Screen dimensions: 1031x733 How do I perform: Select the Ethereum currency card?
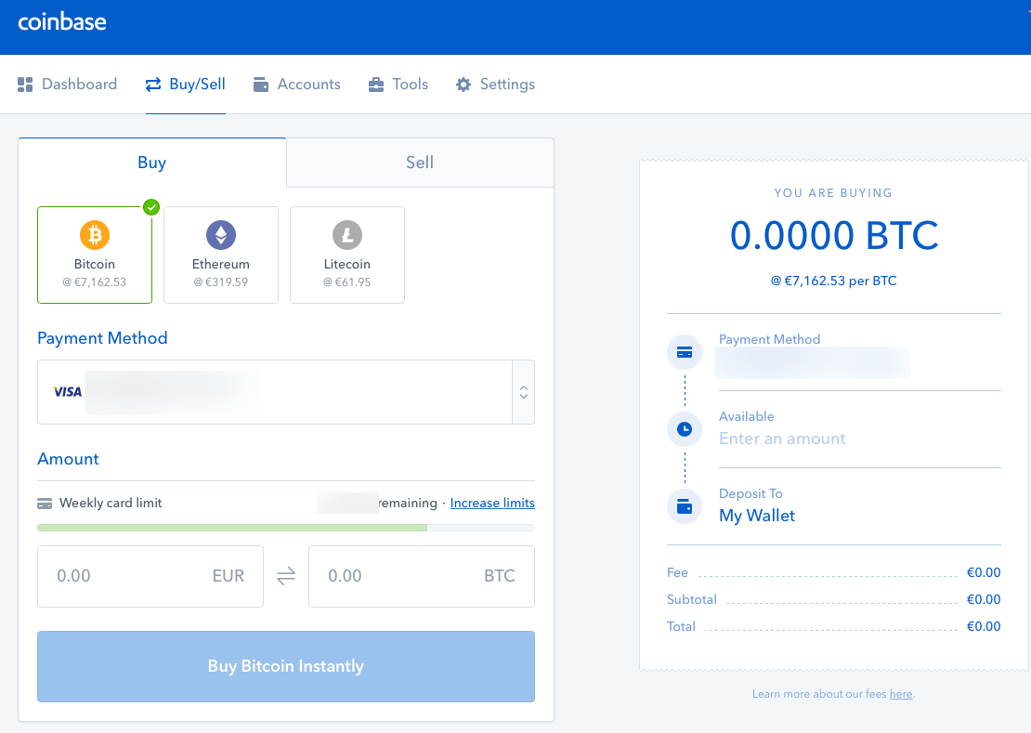(x=221, y=255)
